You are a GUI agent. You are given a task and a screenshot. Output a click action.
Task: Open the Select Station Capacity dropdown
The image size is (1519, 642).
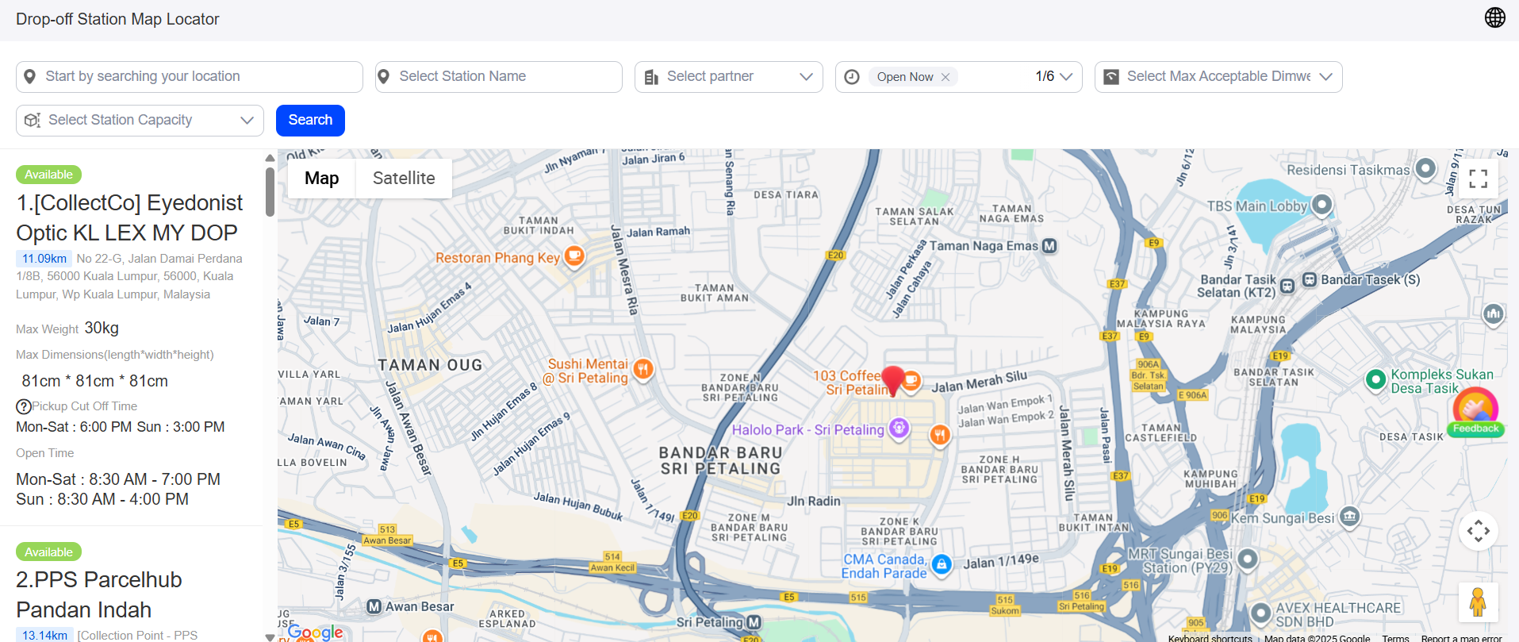click(140, 121)
